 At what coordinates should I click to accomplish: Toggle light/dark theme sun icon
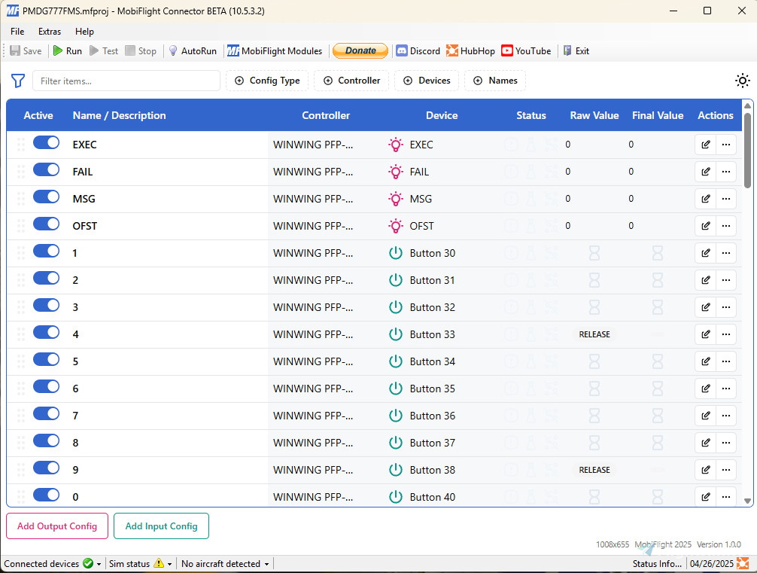[742, 81]
